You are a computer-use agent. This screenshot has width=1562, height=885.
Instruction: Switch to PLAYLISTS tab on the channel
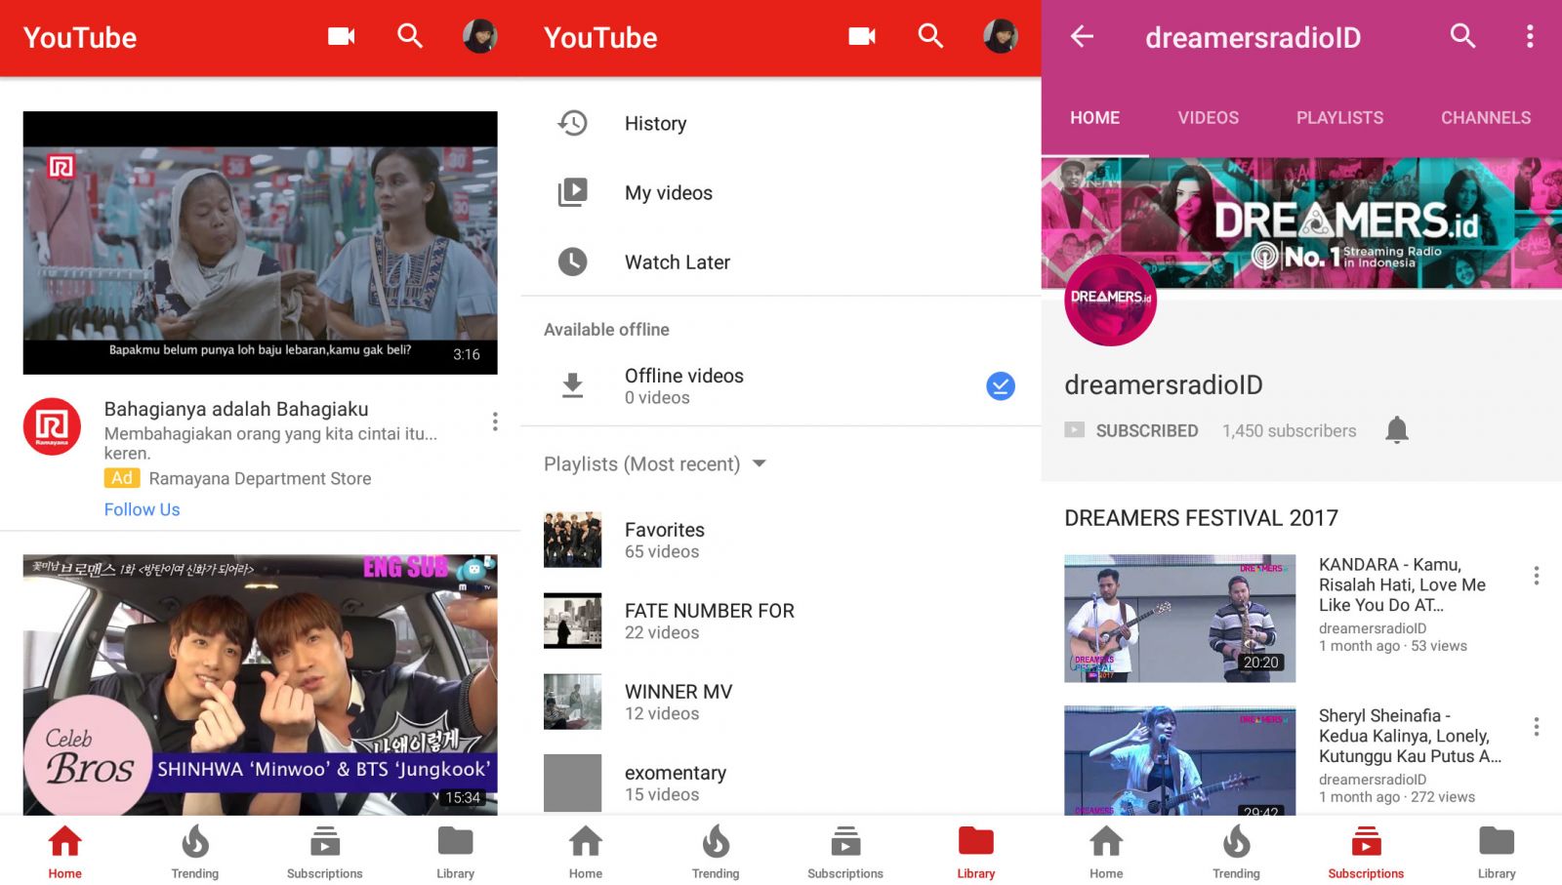(x=1339, y=118)
